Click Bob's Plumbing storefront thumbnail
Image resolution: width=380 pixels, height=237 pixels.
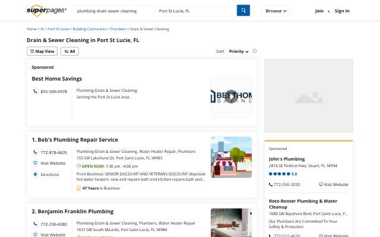point(231,157)
